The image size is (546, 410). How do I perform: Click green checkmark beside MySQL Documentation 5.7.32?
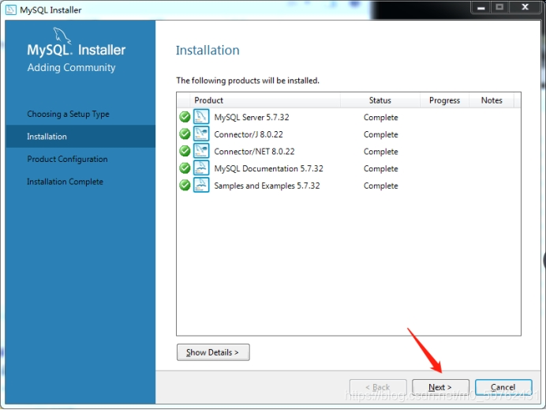pos(185,168)
